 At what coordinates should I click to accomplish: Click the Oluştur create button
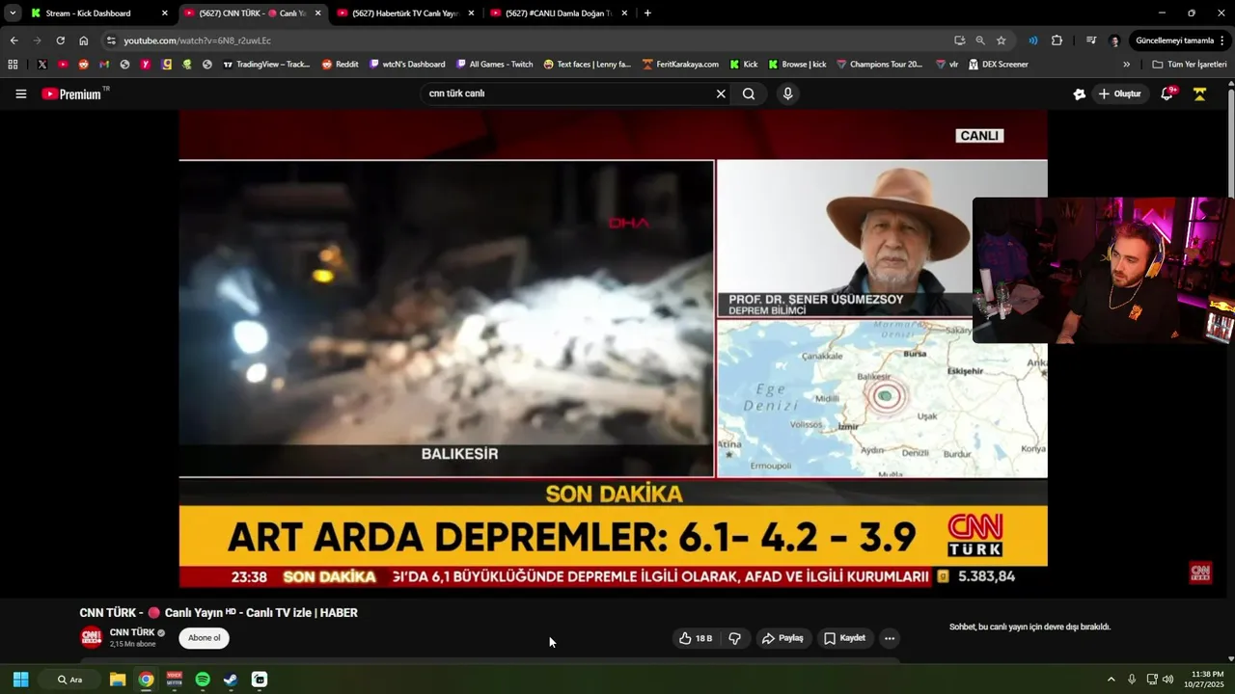pos(1119,93)
